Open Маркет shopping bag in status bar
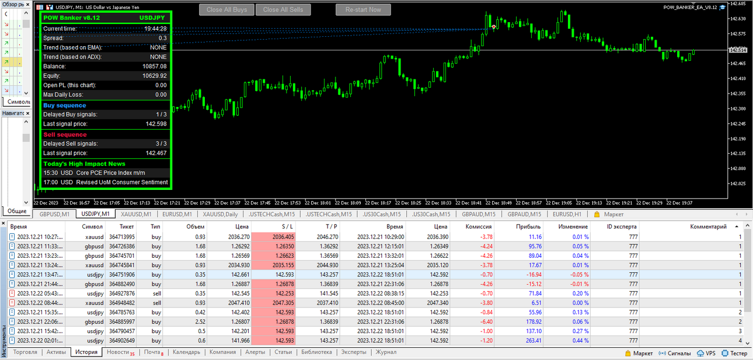Image resolution: width=753 pixels, height=360 pixels. pos(628,353)
